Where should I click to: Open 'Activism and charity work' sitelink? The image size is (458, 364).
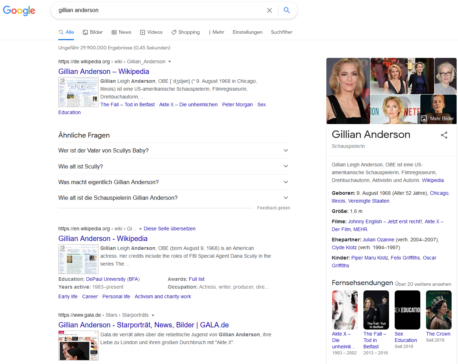[x=163, y=296]
